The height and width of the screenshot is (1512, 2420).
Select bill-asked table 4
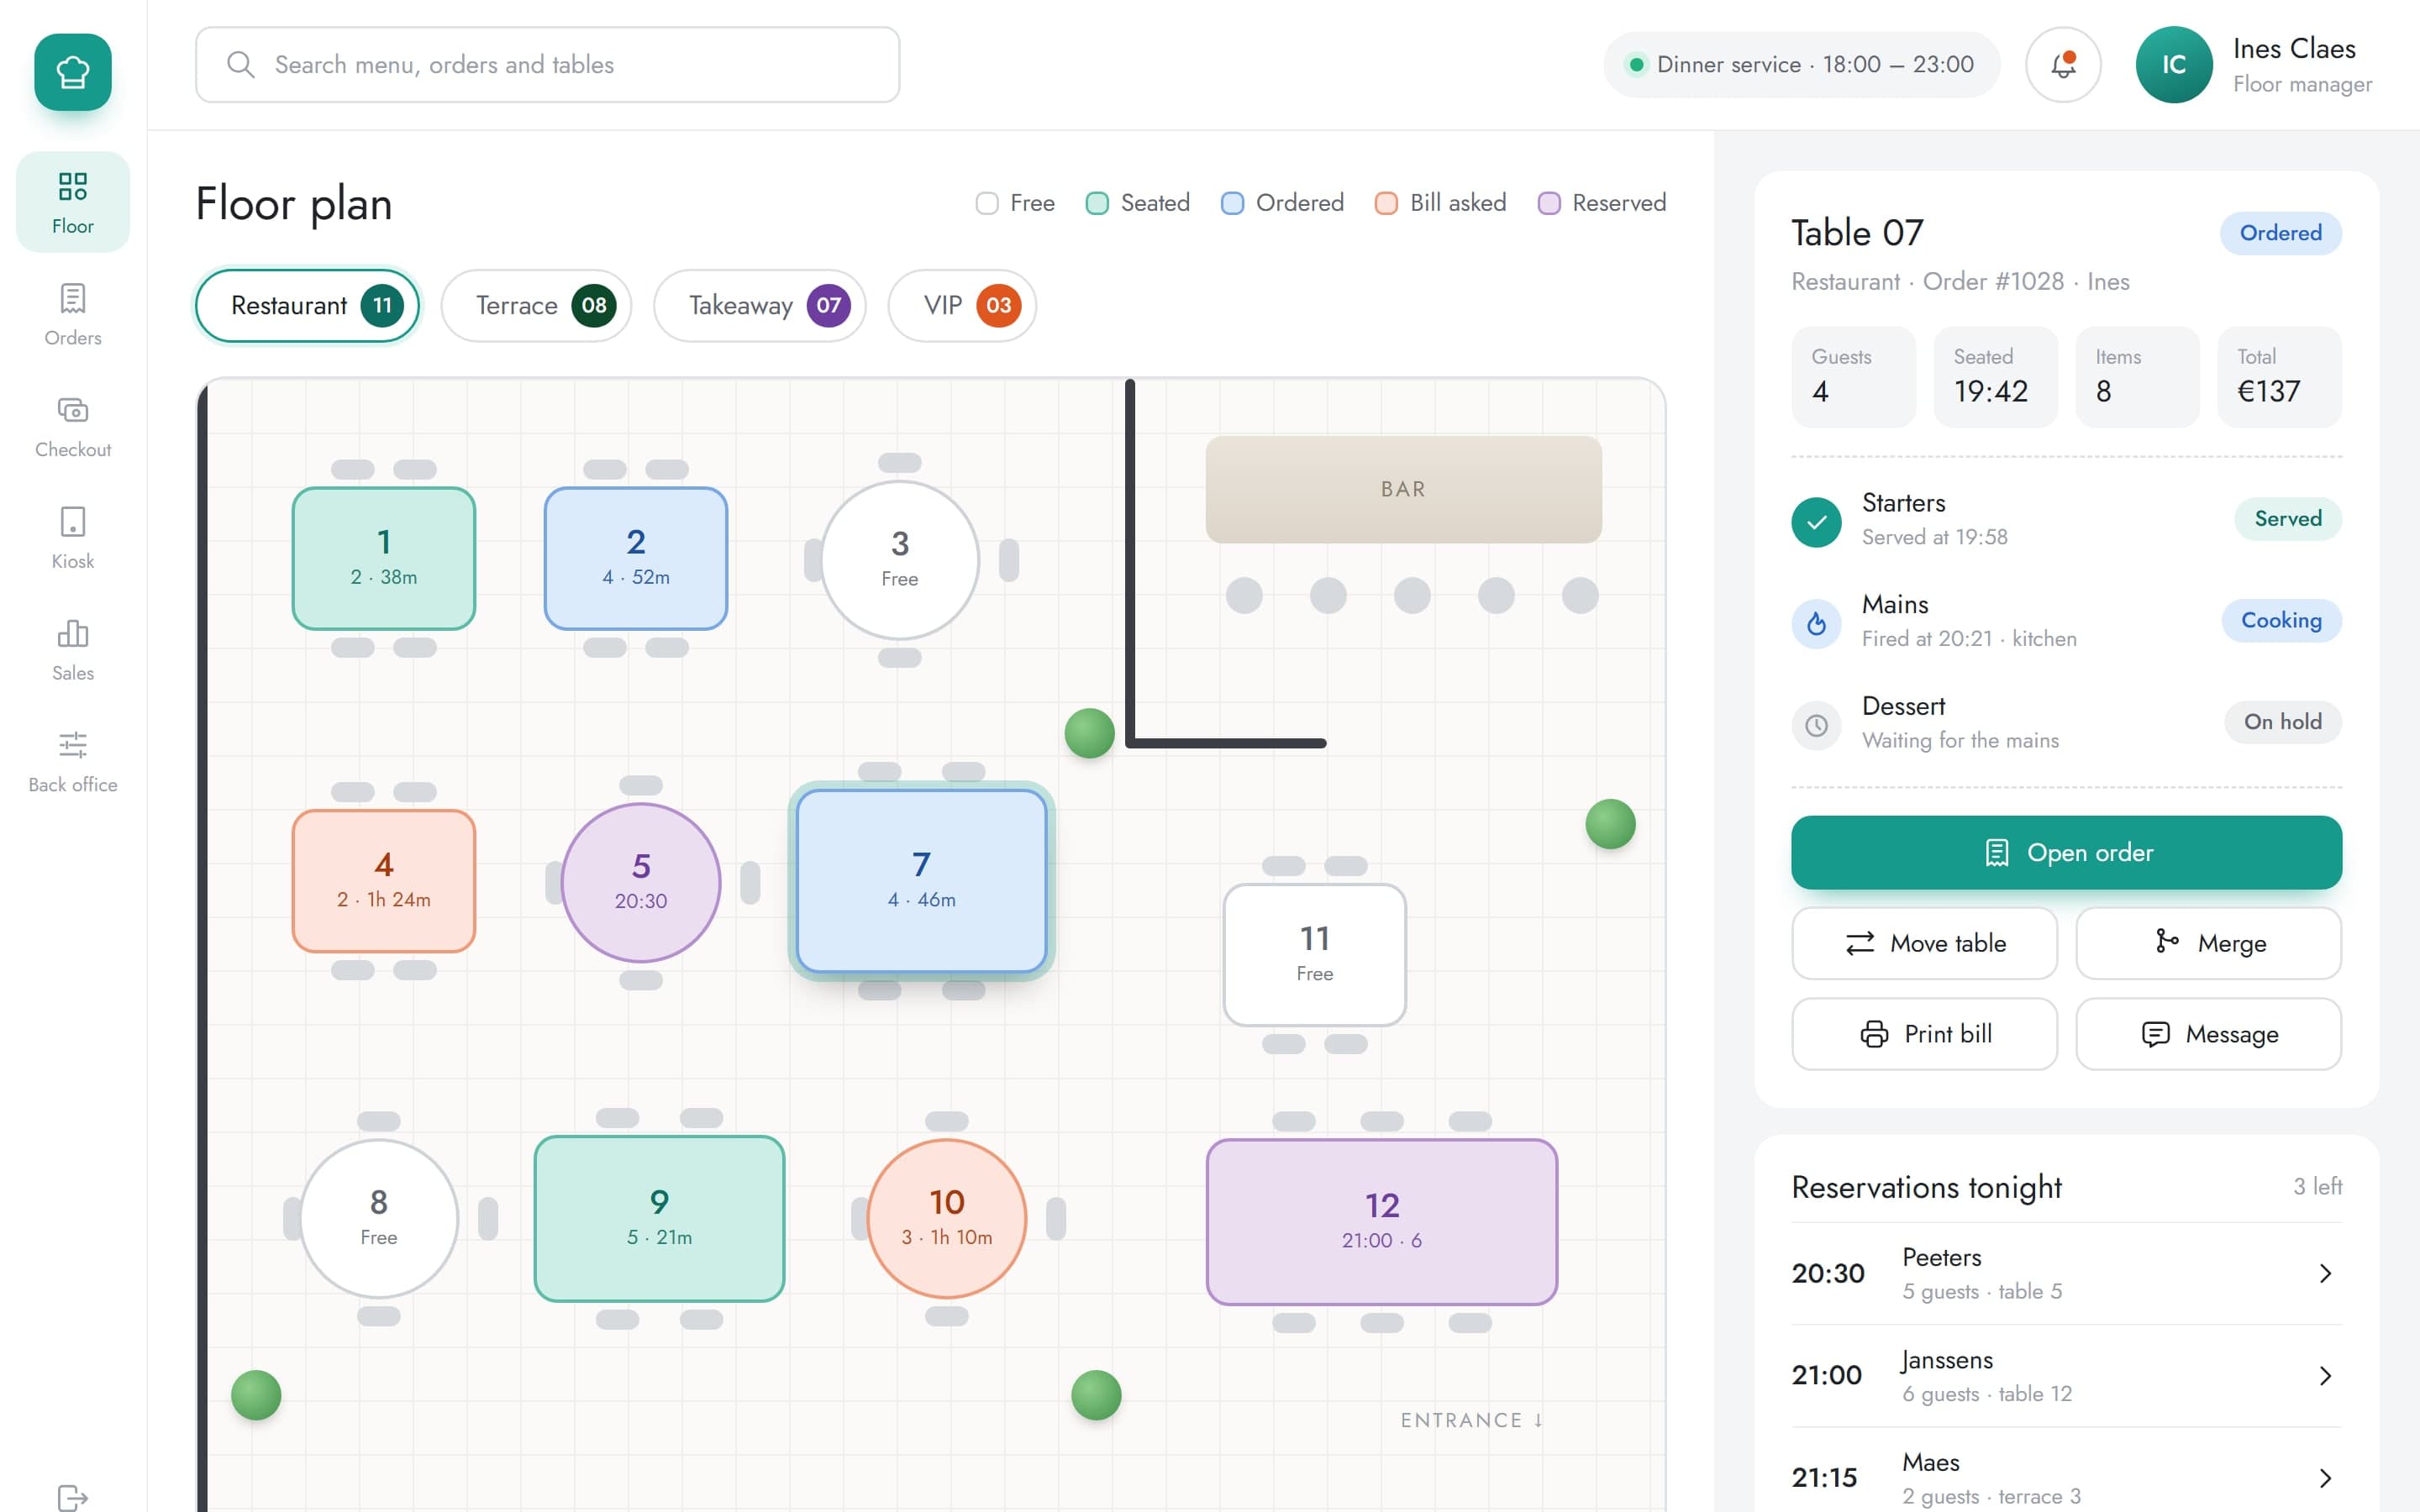pyautogui.click(x=384, y=881)
